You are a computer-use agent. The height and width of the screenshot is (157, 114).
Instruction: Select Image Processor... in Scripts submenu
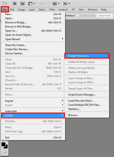[x=87, y=56]
